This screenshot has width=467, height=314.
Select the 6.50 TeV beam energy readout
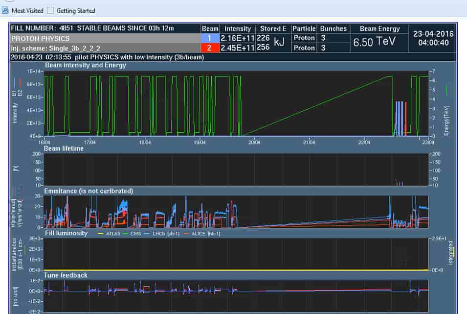375,42
